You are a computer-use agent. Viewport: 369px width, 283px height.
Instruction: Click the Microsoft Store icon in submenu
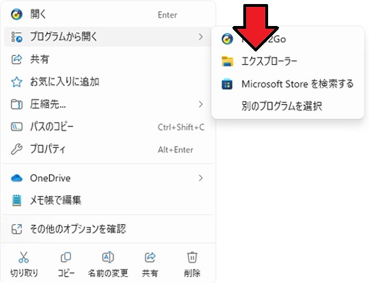click(x=228, y=84)
